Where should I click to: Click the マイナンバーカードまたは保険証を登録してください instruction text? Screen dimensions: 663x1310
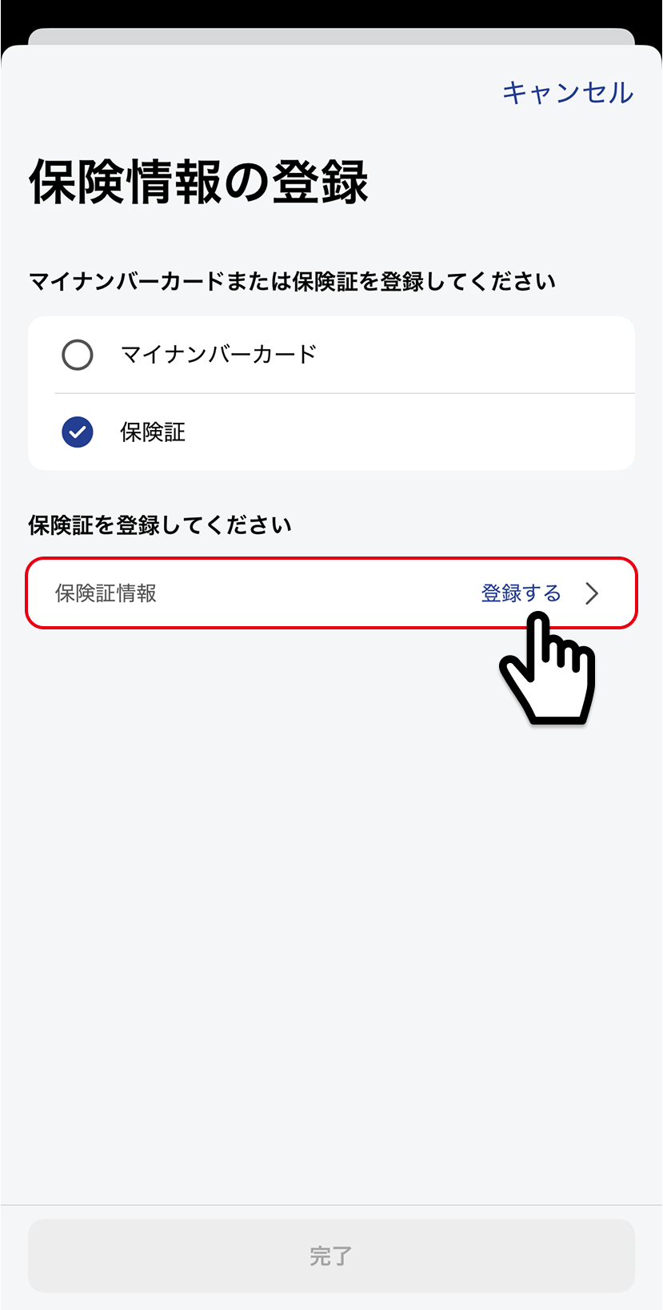(x=292, y=282)
